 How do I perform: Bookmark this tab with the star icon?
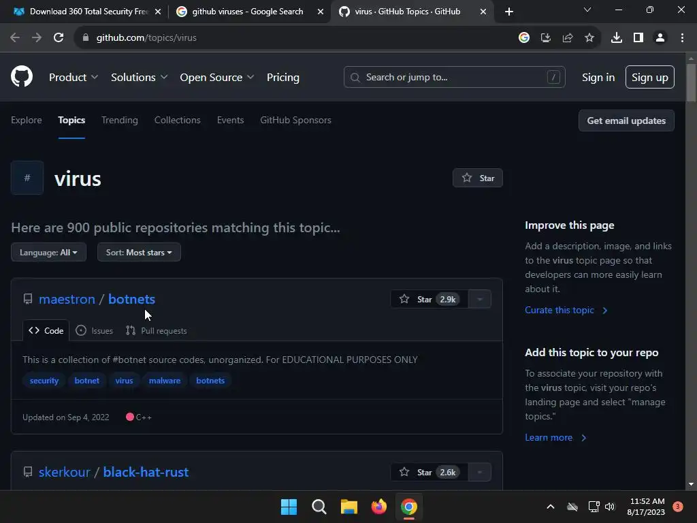pos(589,38)
